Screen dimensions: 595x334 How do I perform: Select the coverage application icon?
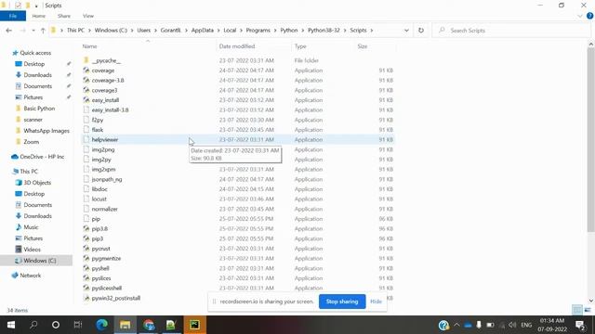[86, 71]
